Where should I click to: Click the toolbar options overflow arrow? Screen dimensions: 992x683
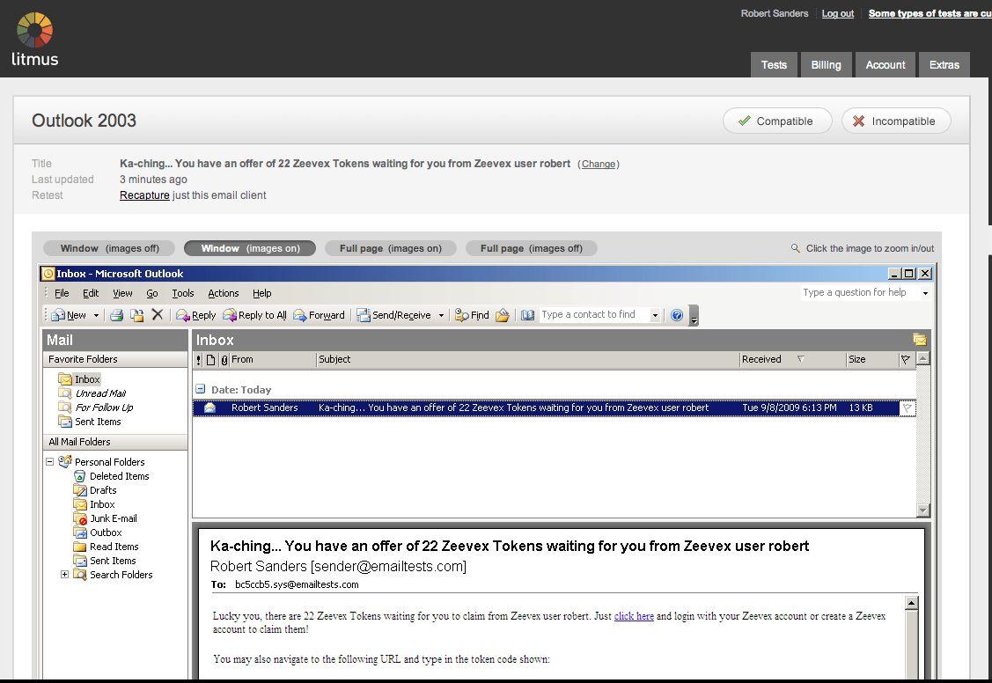tap(694, 316)
